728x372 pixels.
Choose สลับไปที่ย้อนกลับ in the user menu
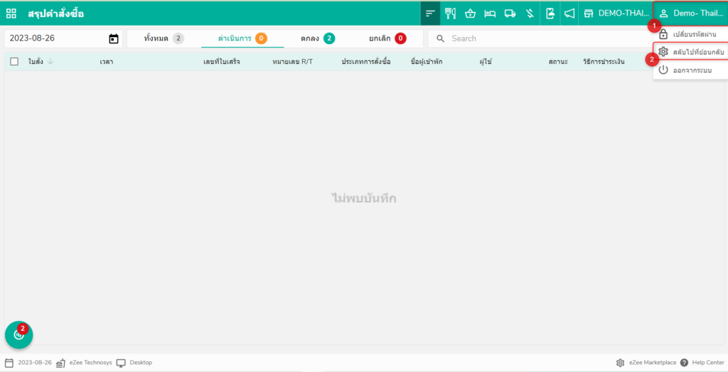[690, 52]
